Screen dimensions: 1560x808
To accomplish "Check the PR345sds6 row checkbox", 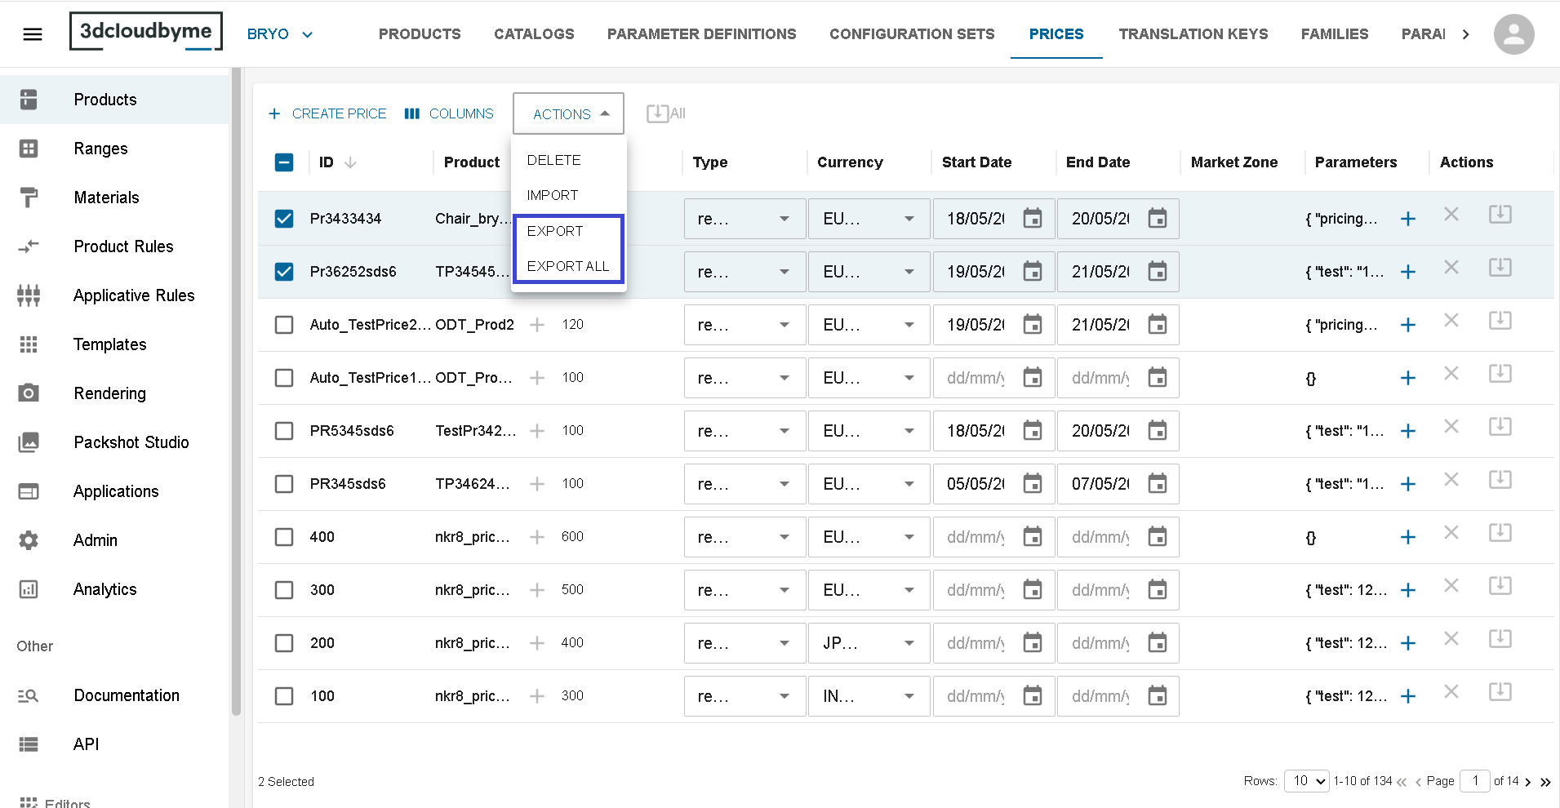I will (284, 484).
